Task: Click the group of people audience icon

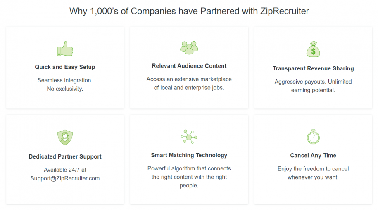Action: point(189,48)
